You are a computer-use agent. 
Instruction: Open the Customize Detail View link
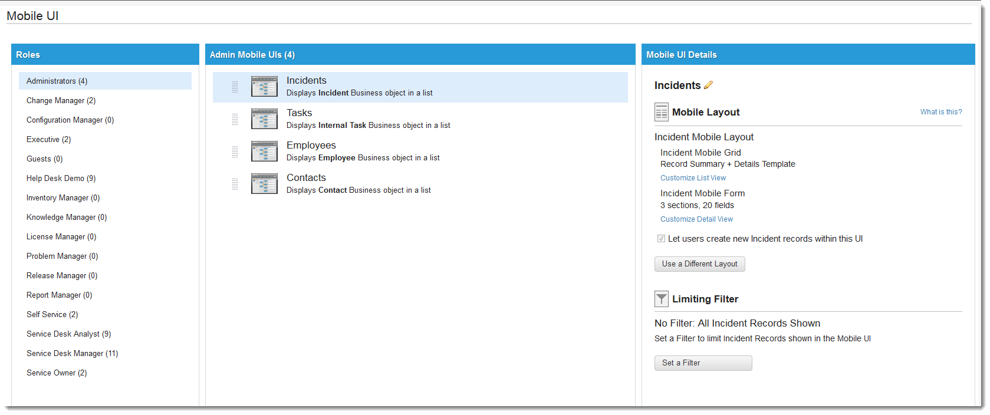click(696, 219)
